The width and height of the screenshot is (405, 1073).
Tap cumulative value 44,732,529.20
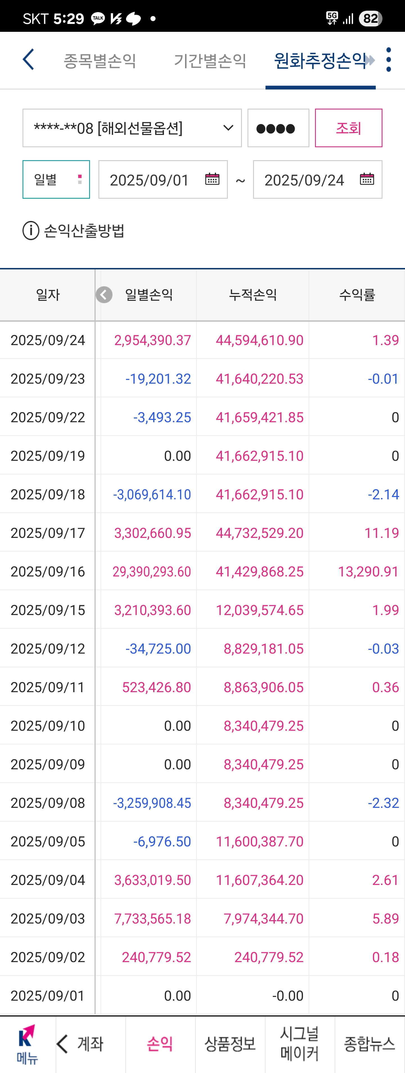coord(259,533)
